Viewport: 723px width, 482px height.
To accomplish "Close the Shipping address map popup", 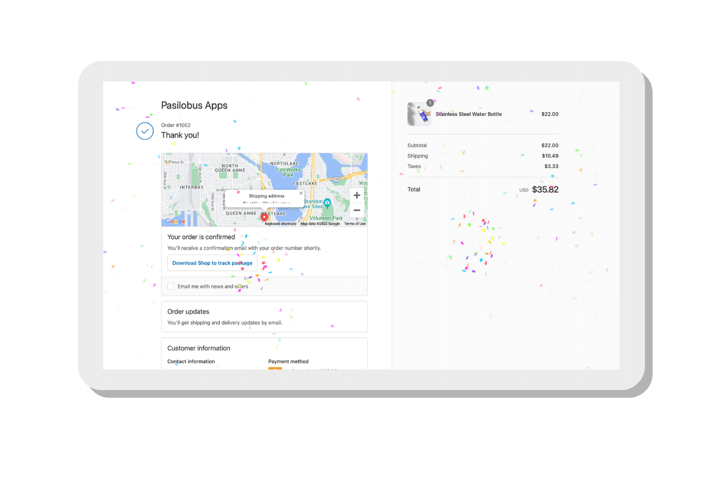I will tap(301, 193).
